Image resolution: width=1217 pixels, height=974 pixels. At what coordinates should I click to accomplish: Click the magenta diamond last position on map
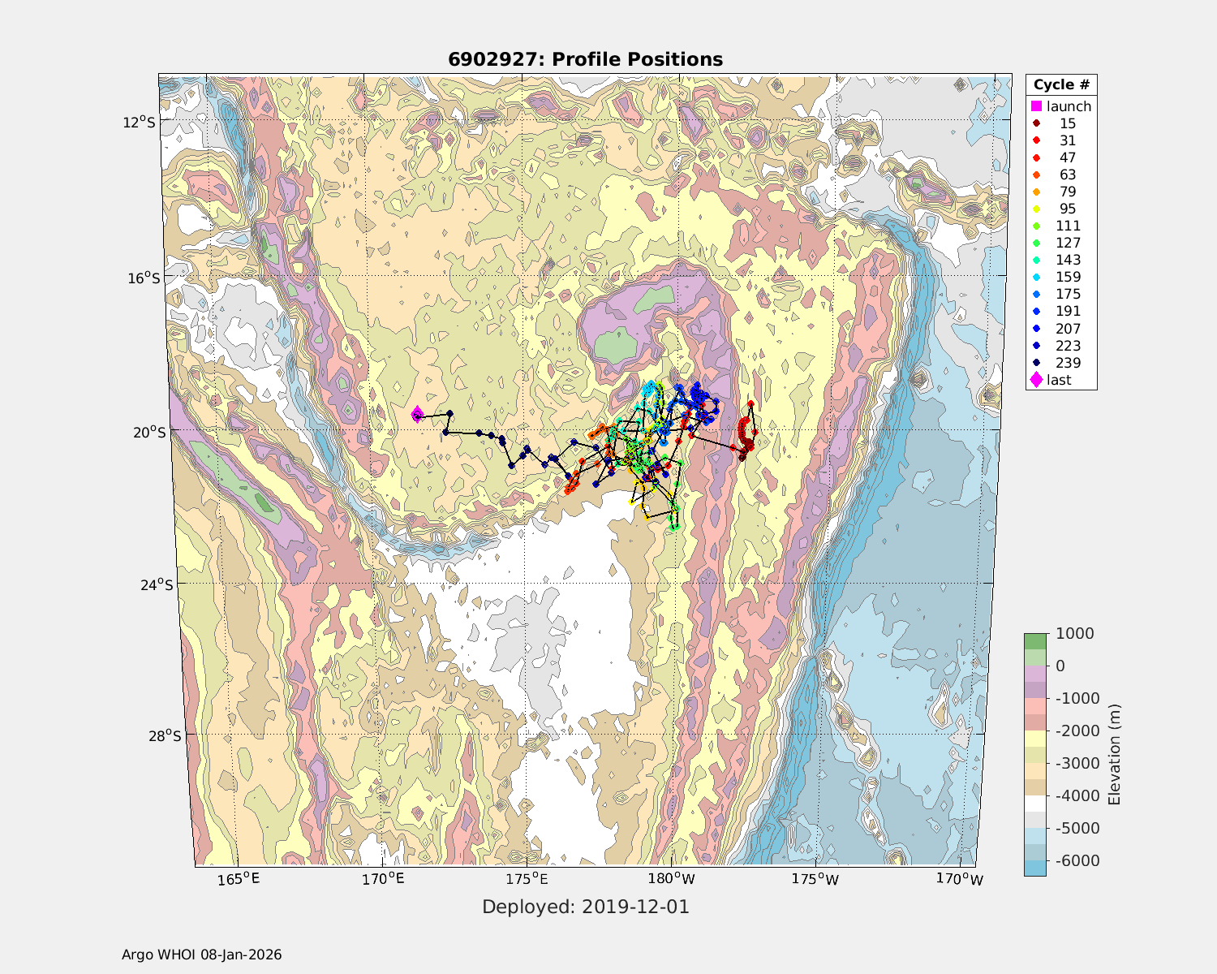coord(417,415)
